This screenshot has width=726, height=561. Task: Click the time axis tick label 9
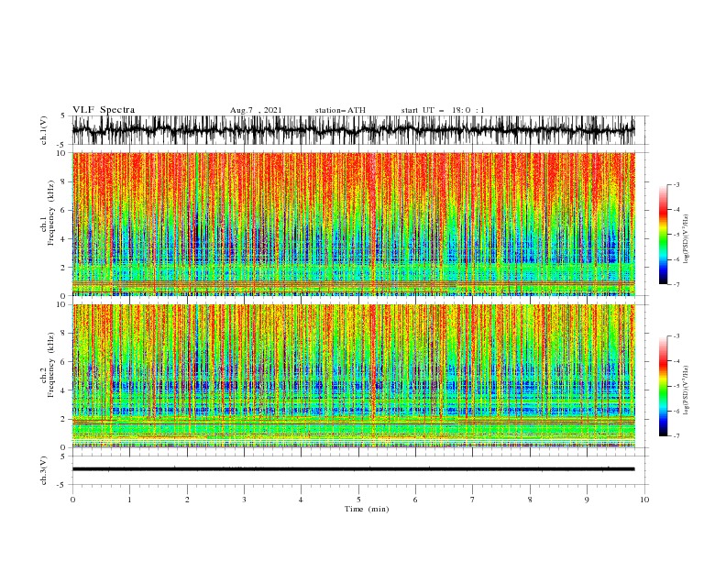point(587,500)
